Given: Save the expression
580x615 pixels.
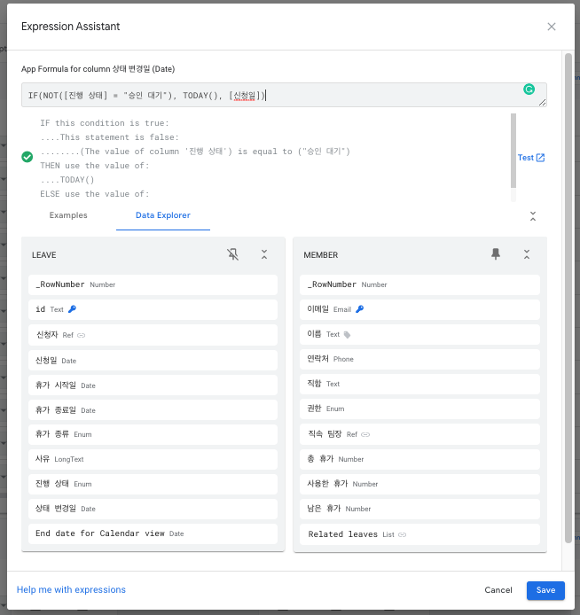Looking at the screenshot, I should pyautogui.click(x=545, y=590).
